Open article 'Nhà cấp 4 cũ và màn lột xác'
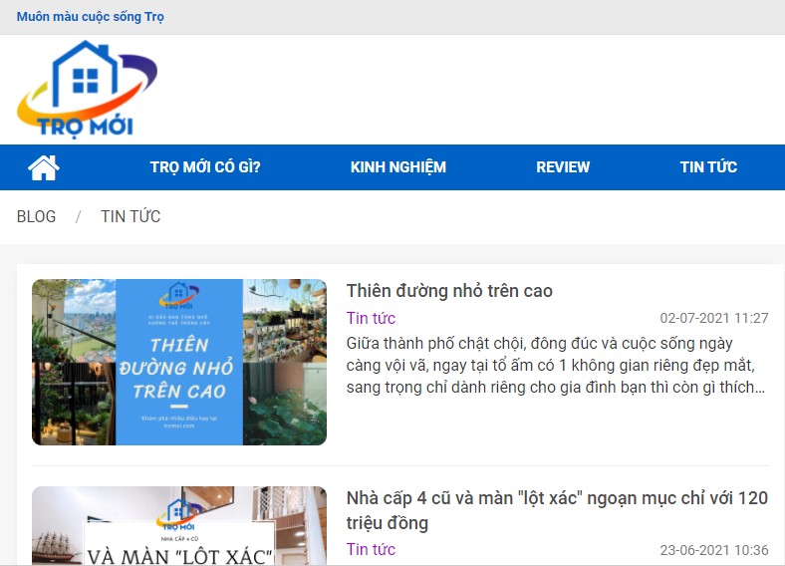The width and height of the screenshot is (785, 566). (x=557, y=510)
